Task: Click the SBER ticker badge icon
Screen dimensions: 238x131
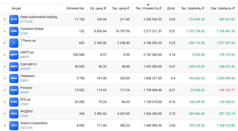Action: click(14, 78)
